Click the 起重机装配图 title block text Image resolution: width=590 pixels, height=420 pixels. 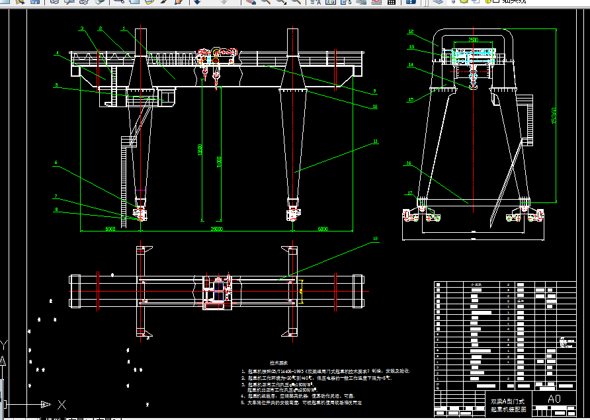(509, 409)
